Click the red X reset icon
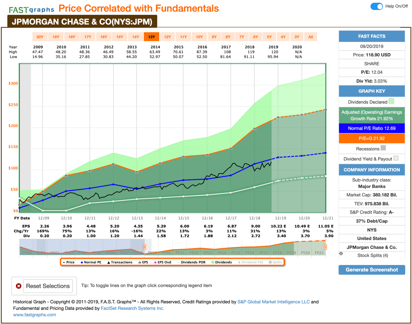The width and height of the screenshot is (412, 324). pyautogui.click(x=19, y=286)
